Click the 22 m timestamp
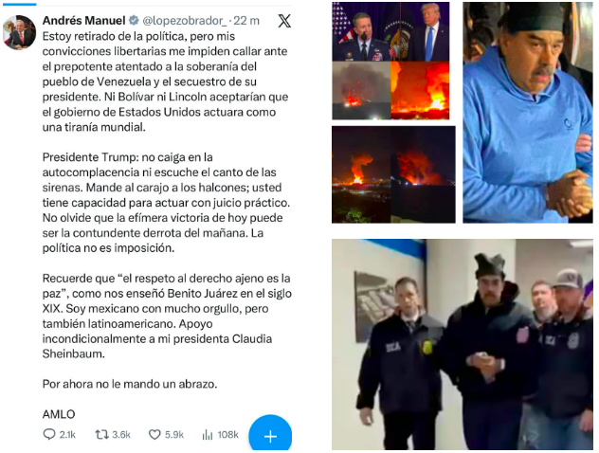This screenshot has width=599, height=453. pos(246,21)
